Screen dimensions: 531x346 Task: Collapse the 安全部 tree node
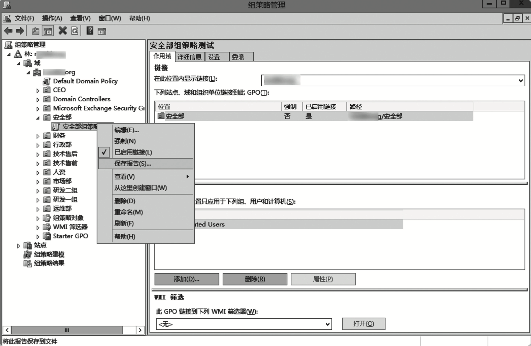pyautogui.click(x=38, y=118)
